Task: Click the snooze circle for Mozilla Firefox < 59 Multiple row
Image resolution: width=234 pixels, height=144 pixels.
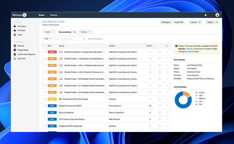Action: [x=159, y=59]
